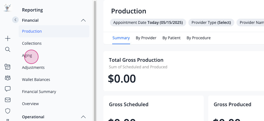
Task: Click the Gross Produced card title
Action: coord(232,104)
